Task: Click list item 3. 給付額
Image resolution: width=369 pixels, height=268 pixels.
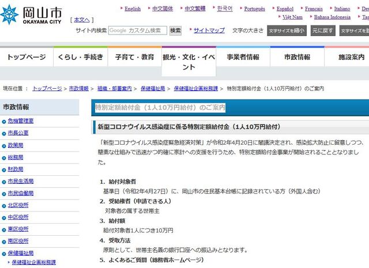Action: coord(112,221)
